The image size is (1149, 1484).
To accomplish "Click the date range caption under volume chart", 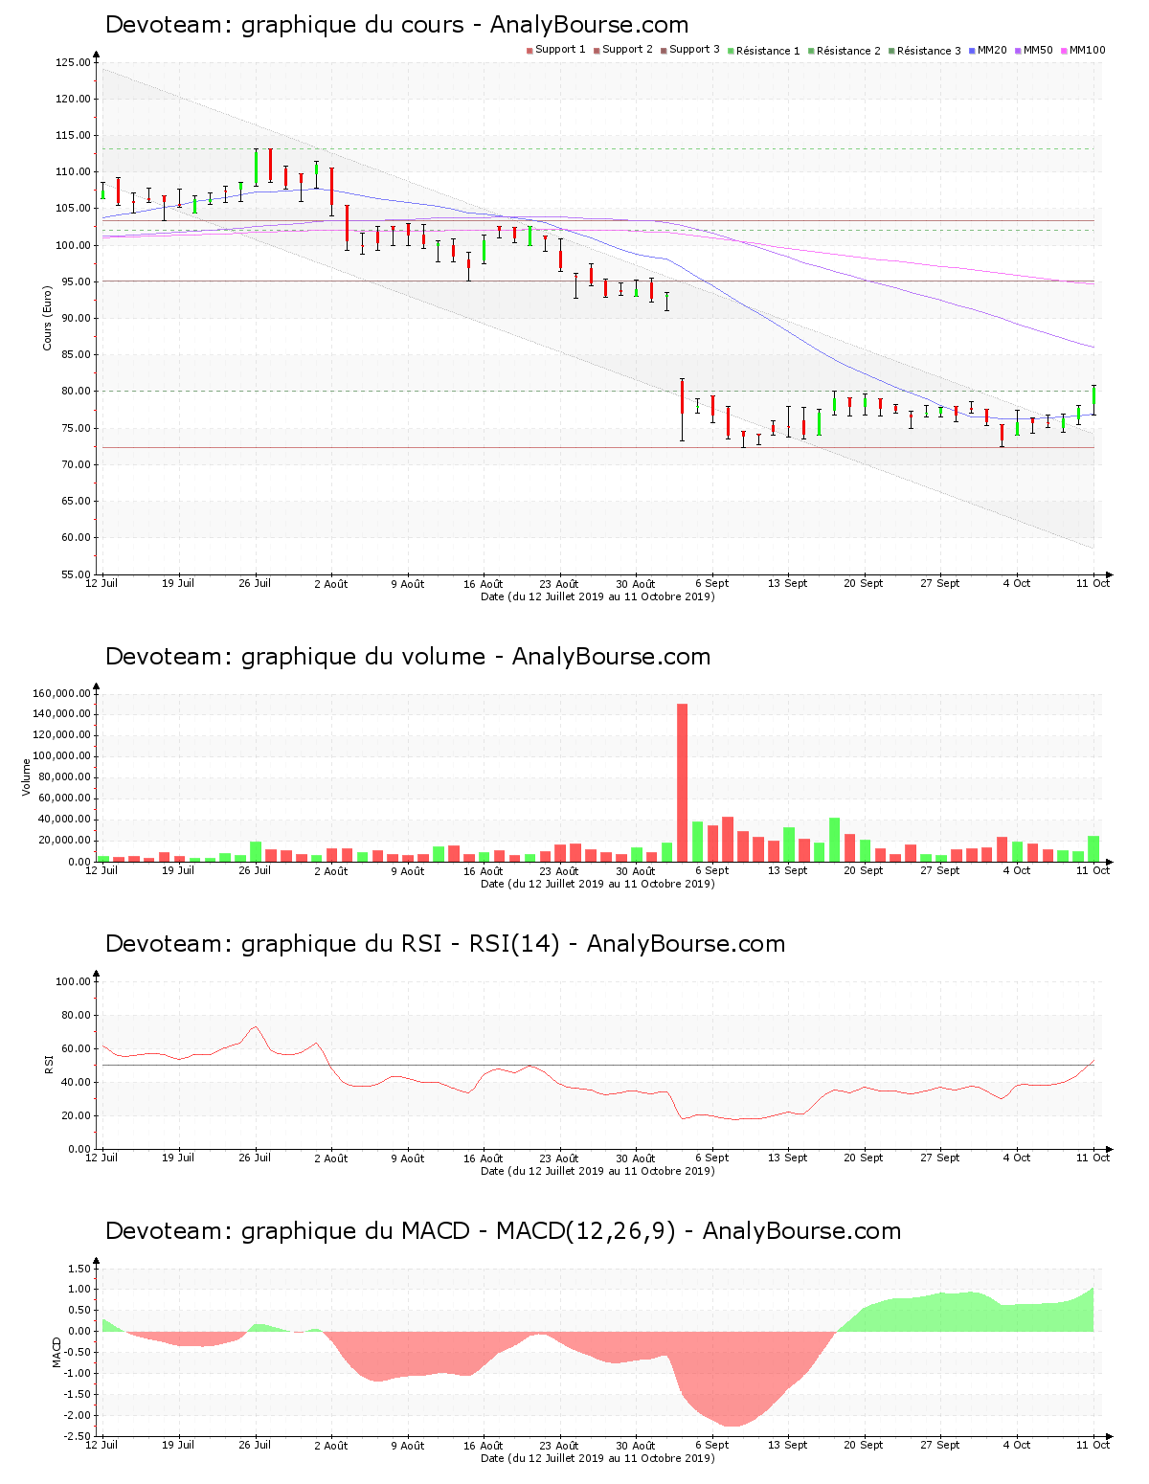I will 597,884.
